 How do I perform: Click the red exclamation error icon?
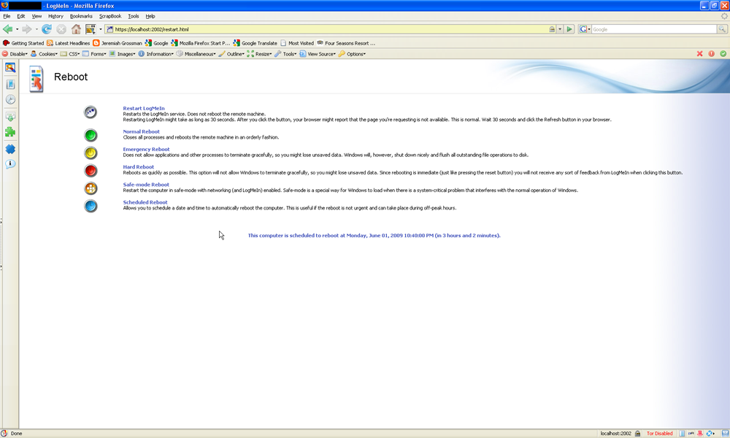tap(711, 54)
